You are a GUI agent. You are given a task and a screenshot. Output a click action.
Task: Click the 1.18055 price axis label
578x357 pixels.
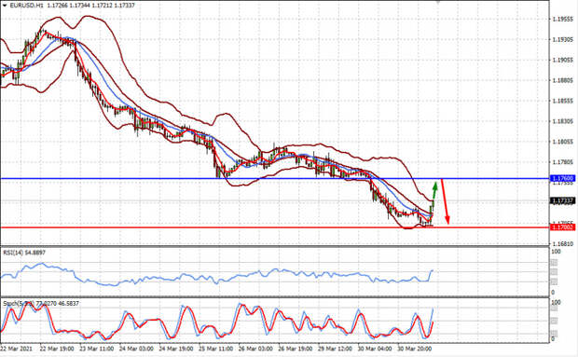click(563, 142)
